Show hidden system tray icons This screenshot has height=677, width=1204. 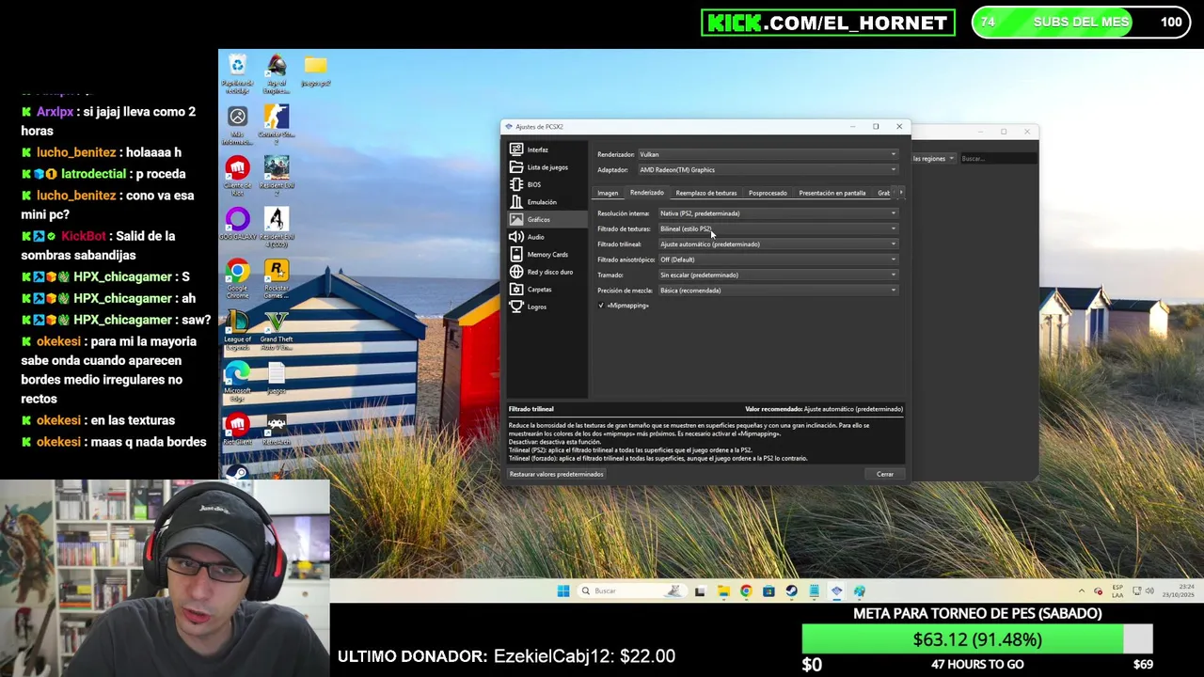tap(1081, 591)
